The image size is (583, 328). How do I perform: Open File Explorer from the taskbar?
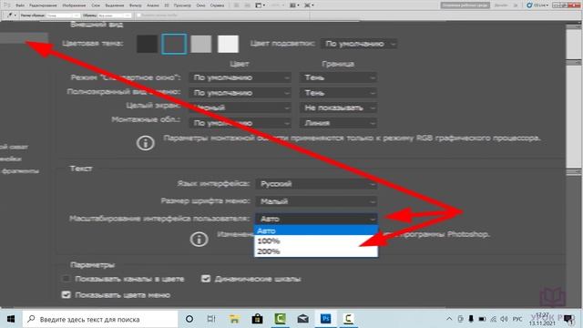pyautogui.click(x=234, y=319)
